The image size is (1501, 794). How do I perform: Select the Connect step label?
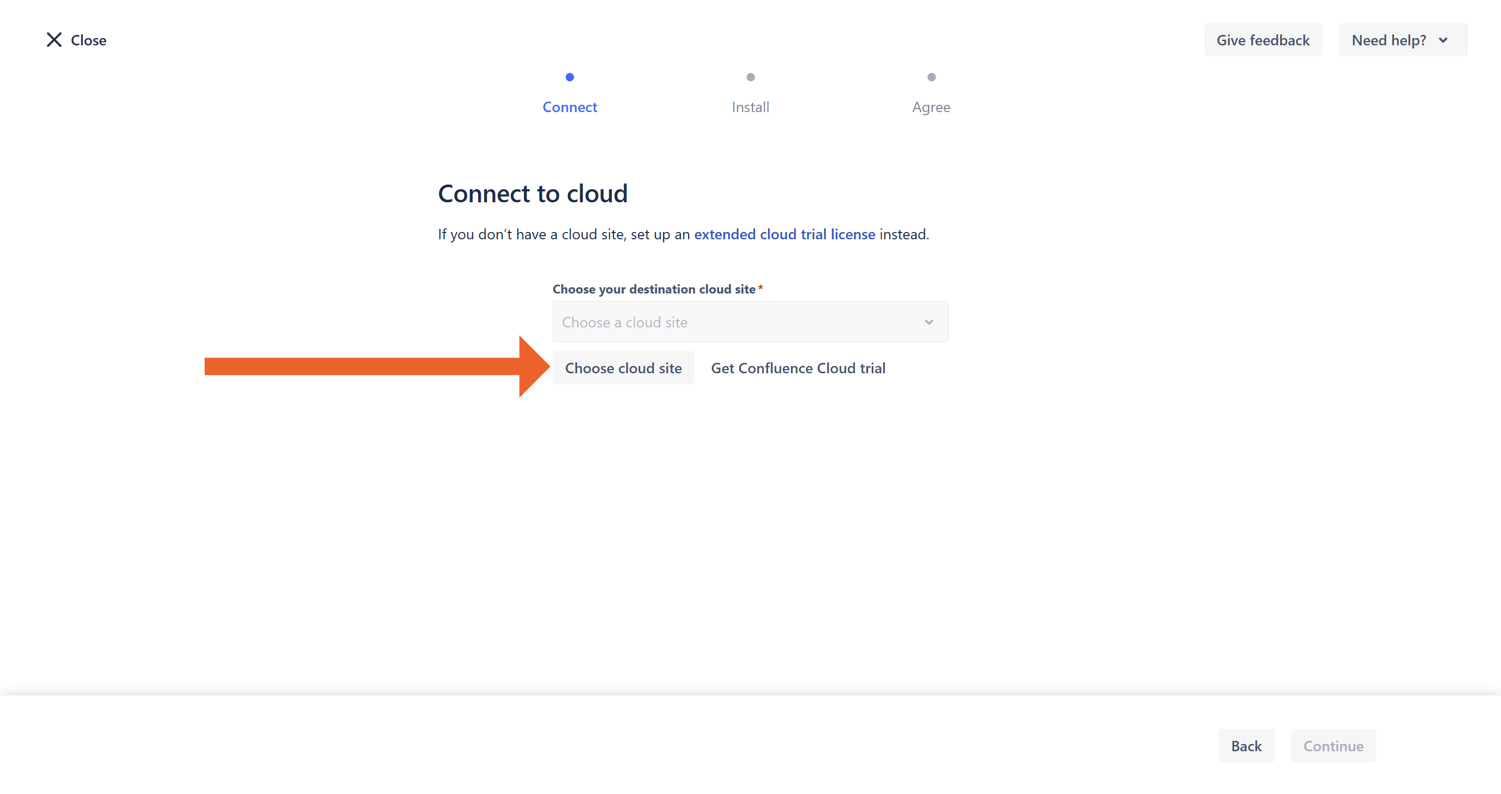tap(569, 107)
